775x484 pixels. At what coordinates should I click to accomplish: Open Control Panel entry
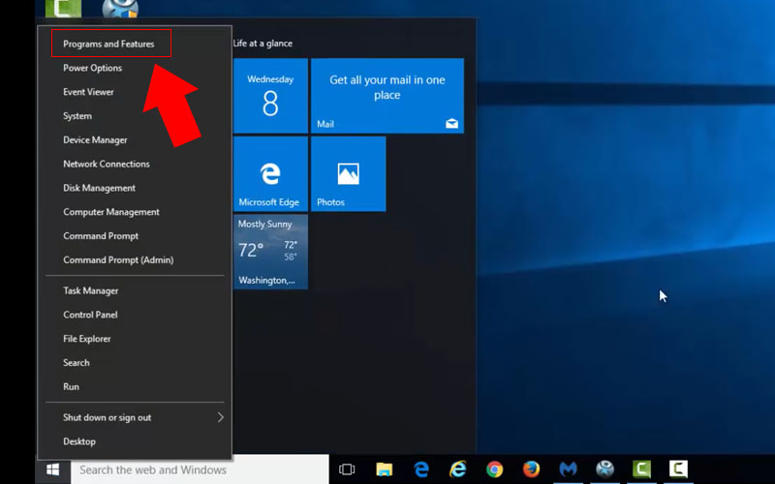point(90,315)
